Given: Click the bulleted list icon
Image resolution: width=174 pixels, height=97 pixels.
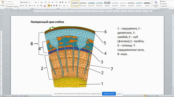Looking at the screenshot, I should (x=49, y=2).
